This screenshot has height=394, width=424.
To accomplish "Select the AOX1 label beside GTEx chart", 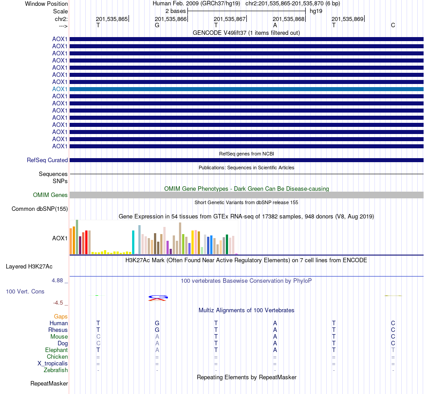I will pos(60,239).
